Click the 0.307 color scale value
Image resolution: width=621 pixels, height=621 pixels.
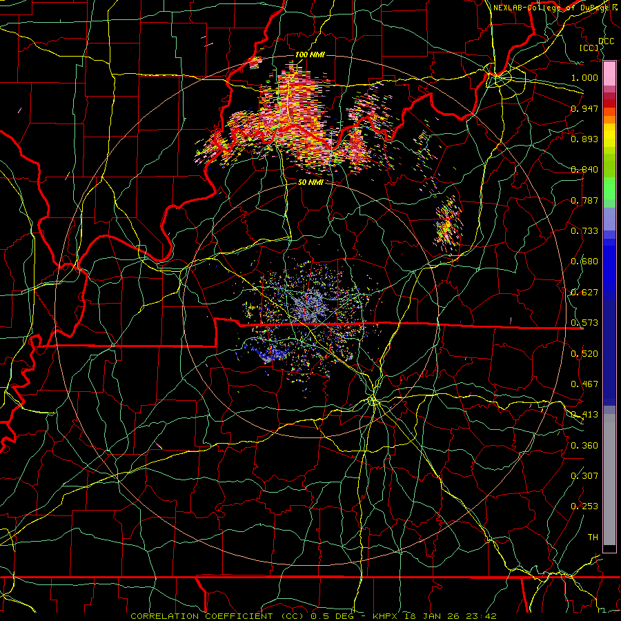[x=584, y=476]
